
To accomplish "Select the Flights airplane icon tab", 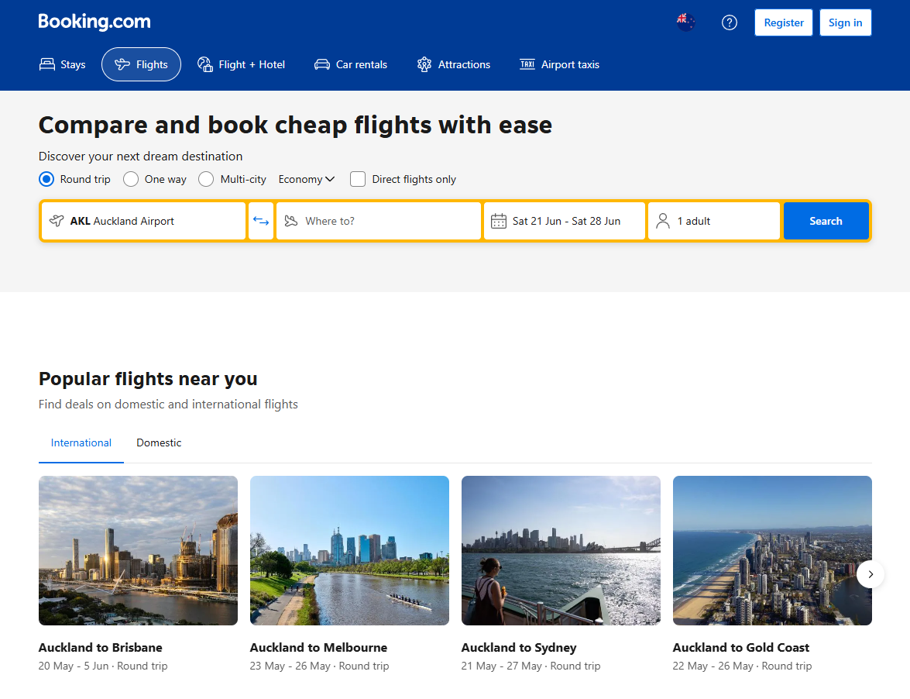I will pyautogui.click(x=123, y=64).
